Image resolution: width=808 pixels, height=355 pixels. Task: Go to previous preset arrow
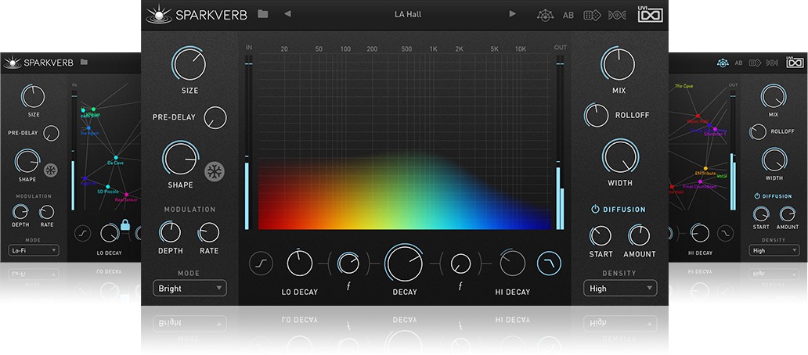point(287,14)
